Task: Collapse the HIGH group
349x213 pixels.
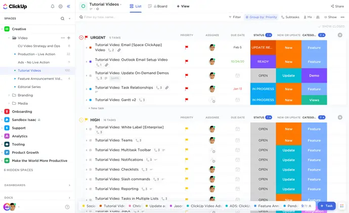Action: click(x=81, y=120)
